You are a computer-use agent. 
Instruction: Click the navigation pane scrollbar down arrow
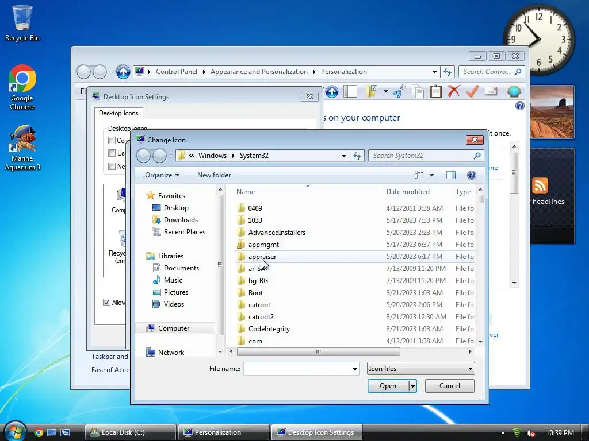tap(220, 352)
